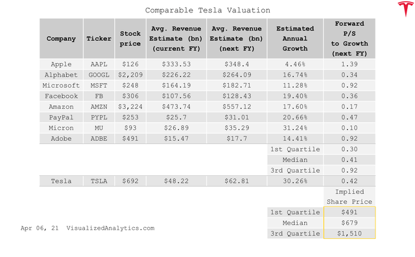Select Microsoft growth value 11.28%
The height and width of the screenshot is (257, 415).
(x=295, y=86)
